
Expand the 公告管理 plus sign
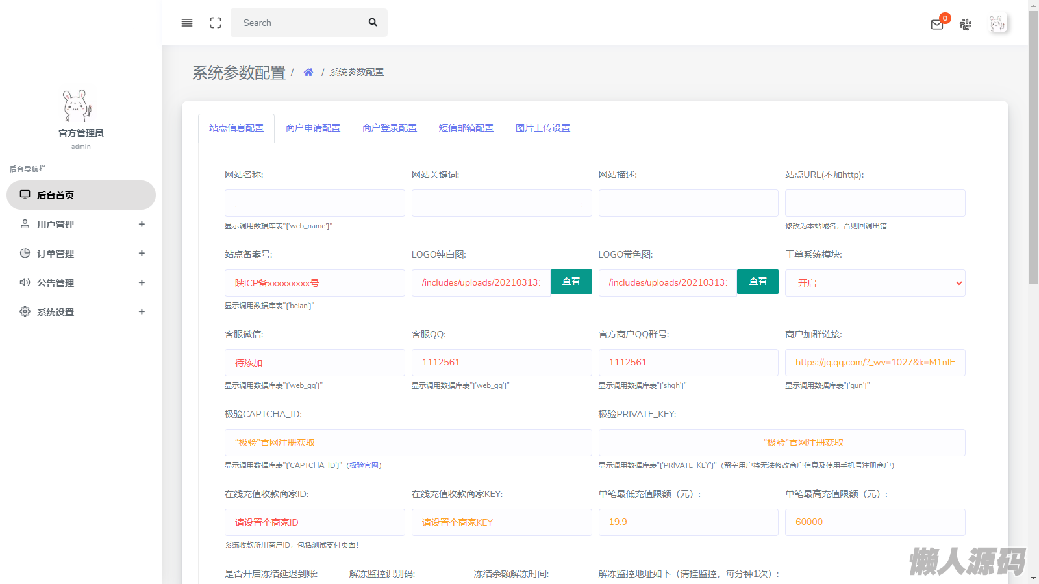[x=142, y=283]
